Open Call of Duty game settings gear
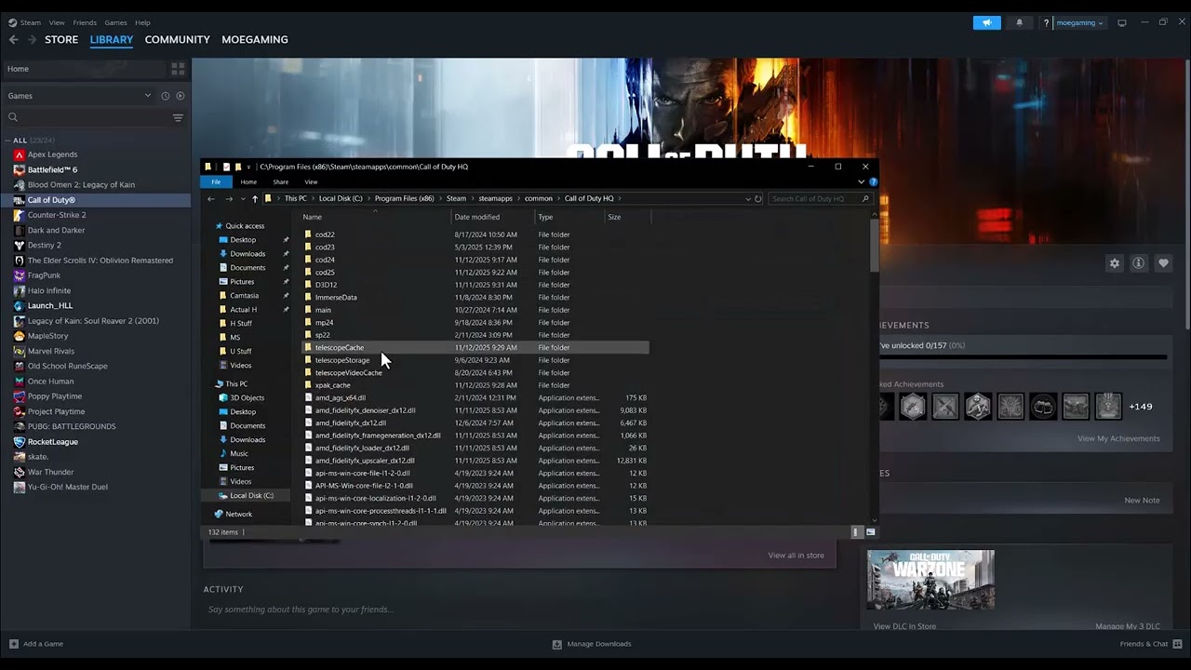This screenshot has height=670, width=1191. [1115, 263]
